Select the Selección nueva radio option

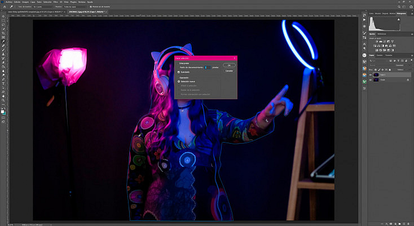[x=179, y=82]
